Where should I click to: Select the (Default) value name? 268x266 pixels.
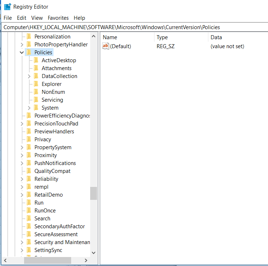[120, 46]
